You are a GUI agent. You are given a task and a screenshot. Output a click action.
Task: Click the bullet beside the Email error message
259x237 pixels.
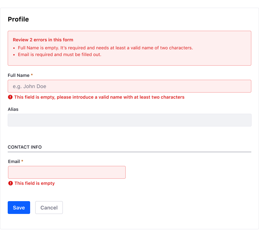(x=14, y=54)
